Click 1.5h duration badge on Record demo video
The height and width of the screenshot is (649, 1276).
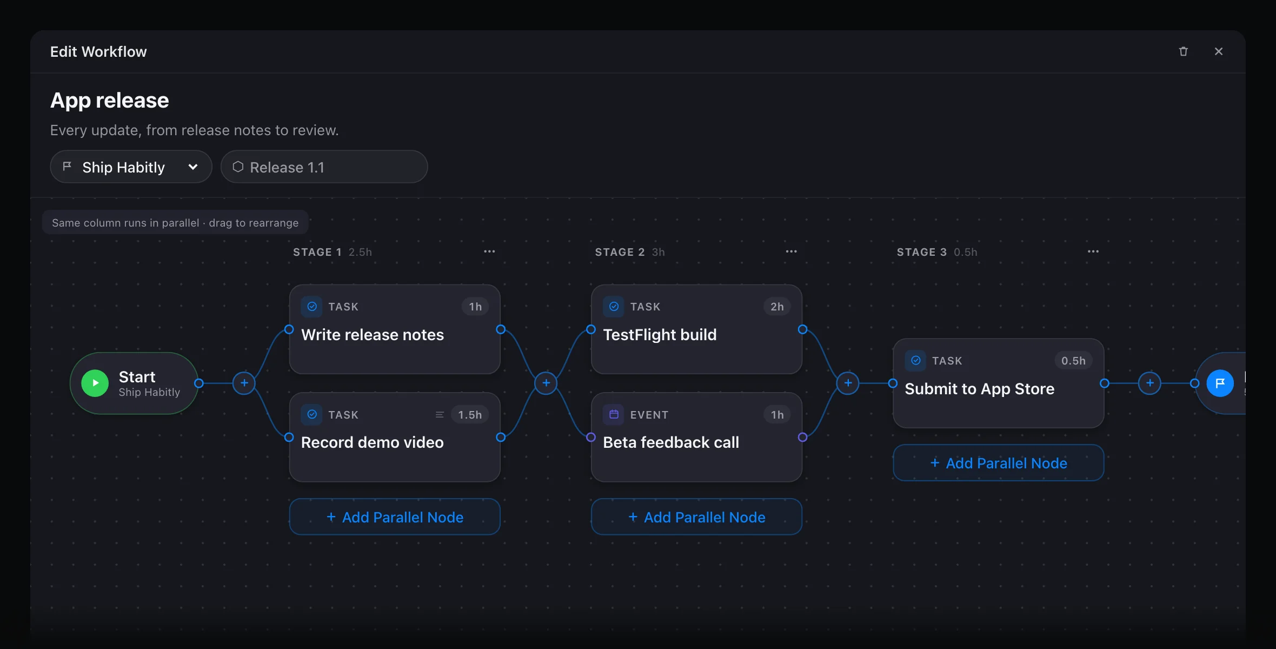tap(470, 415)
